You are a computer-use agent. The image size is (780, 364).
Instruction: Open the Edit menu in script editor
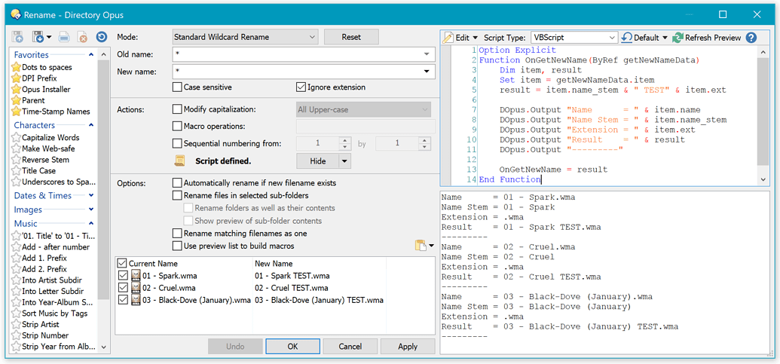pyautogui.click(x=460, y=37)
